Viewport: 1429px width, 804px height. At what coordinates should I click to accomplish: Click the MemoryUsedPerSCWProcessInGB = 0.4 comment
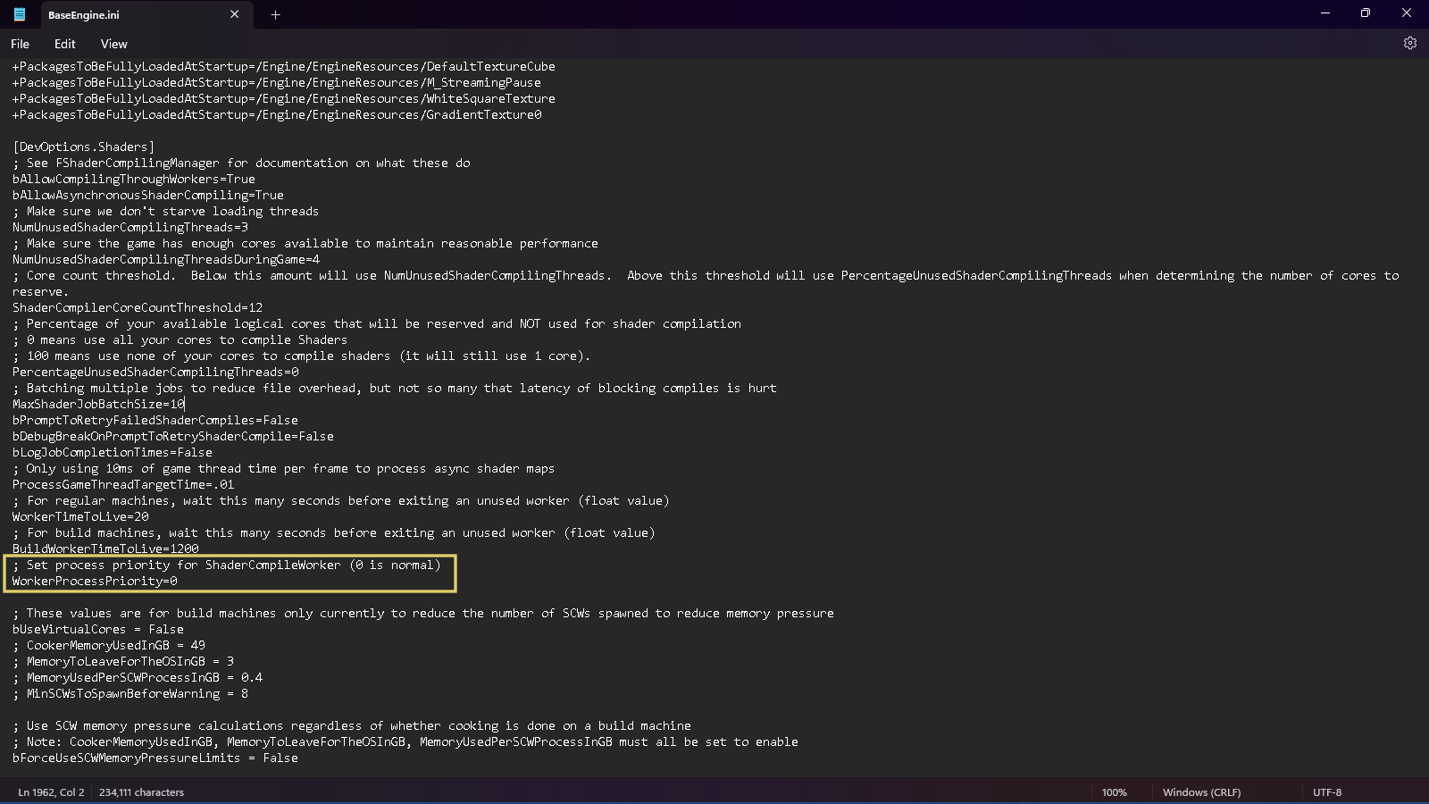pos(138,677)
